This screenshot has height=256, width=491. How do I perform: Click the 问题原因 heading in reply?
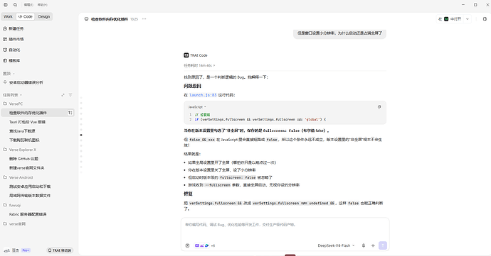pyautogui.click(x=192, y=86)
